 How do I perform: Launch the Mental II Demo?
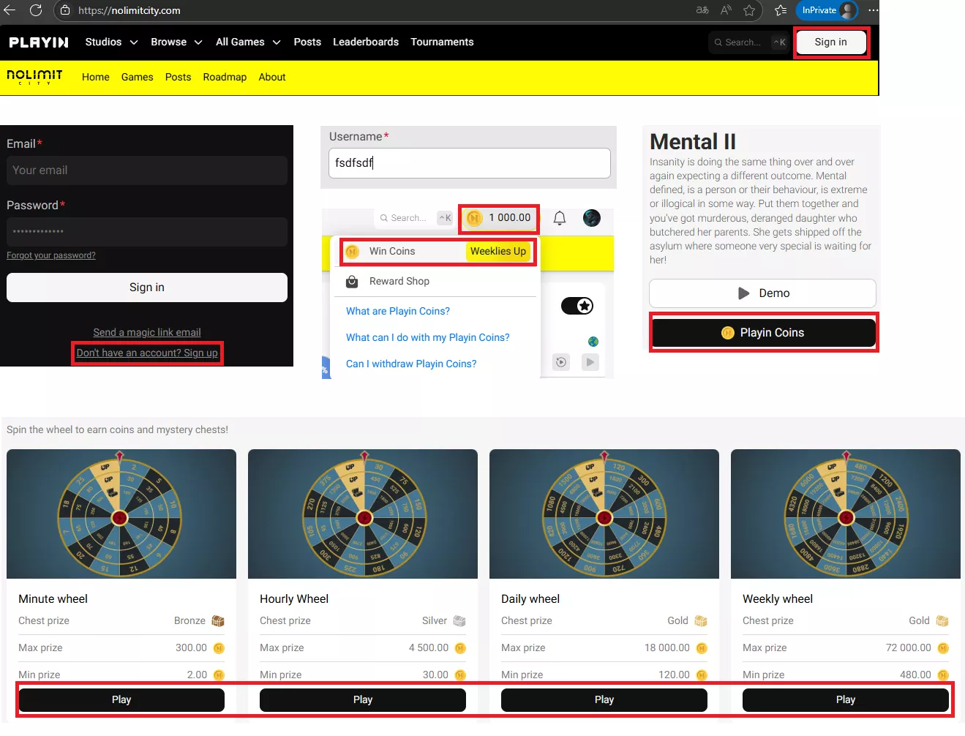[x=762, y=293]
